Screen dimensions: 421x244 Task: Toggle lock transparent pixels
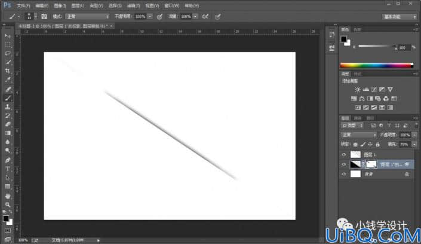[x=355, y=145]
